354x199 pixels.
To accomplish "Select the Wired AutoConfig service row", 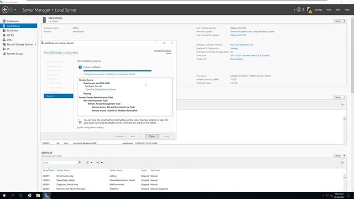I will coord(193,176).
